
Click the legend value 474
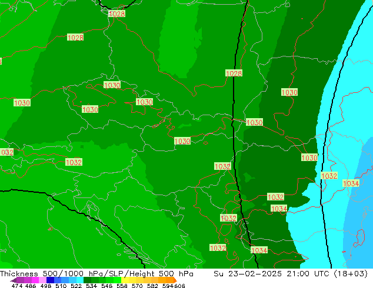pos(17,286)
